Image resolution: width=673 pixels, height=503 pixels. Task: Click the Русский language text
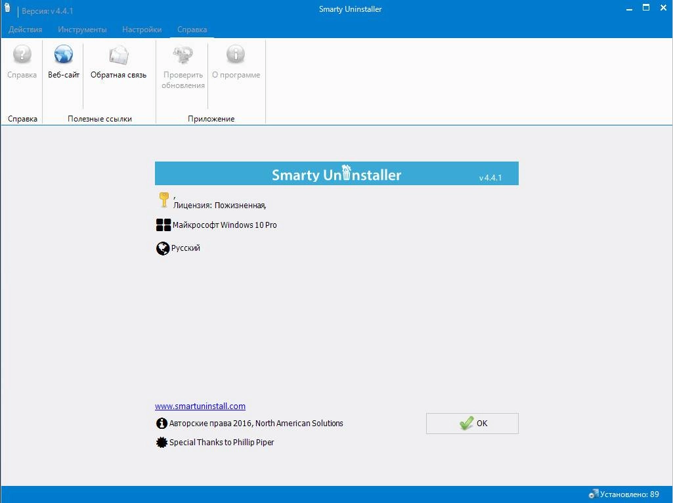[185, 248]
